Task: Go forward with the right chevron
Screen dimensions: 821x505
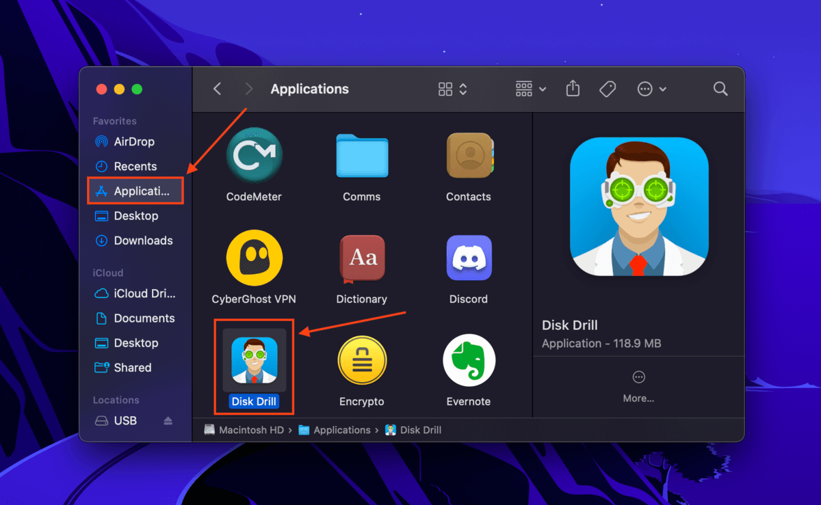Action: [x=248, y=89]
